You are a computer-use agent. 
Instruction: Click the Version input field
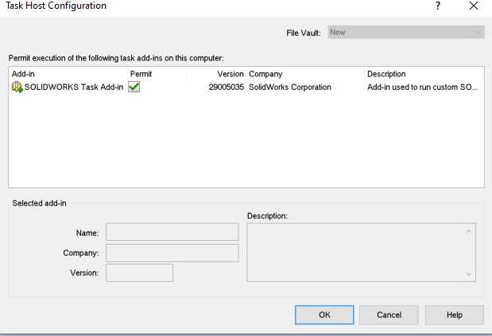click(139, 273)
